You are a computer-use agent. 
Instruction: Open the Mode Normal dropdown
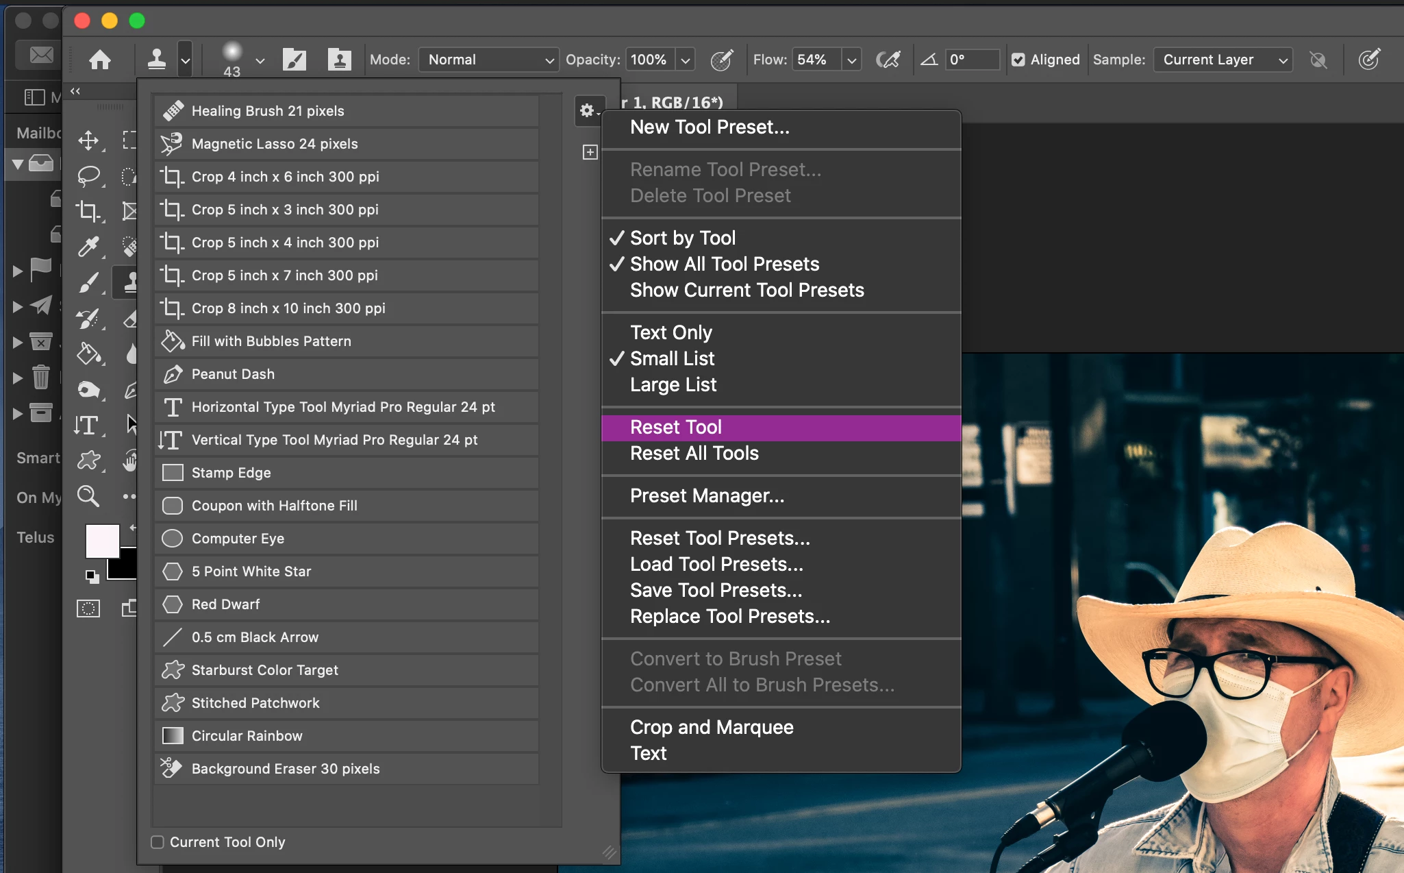(489, 60)
